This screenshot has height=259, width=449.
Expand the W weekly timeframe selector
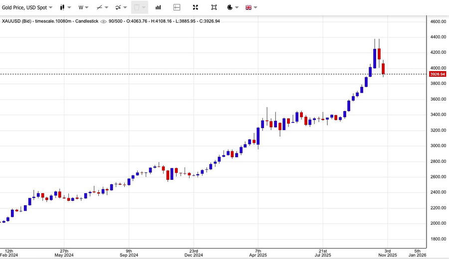coord(83,7)
